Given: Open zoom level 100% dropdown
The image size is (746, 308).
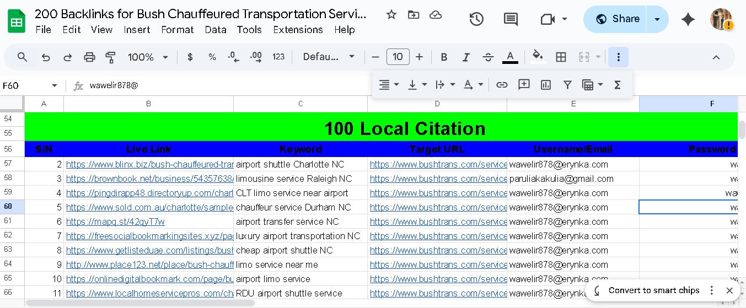Looking at the screenshot, I should point(148,57).
